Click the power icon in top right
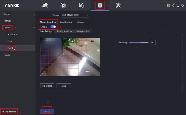Screen dimensions: 186x115 pyautogui.click(x=182, y=5)
